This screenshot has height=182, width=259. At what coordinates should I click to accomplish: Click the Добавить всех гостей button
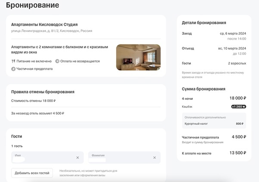[x=32, y=173]
